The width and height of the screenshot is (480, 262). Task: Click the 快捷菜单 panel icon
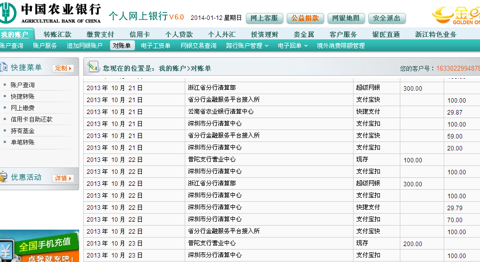(3, 67)
